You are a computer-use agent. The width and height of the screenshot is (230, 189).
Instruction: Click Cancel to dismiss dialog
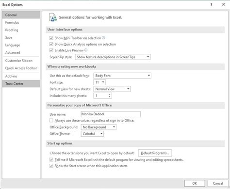click(x=218, y=183)
